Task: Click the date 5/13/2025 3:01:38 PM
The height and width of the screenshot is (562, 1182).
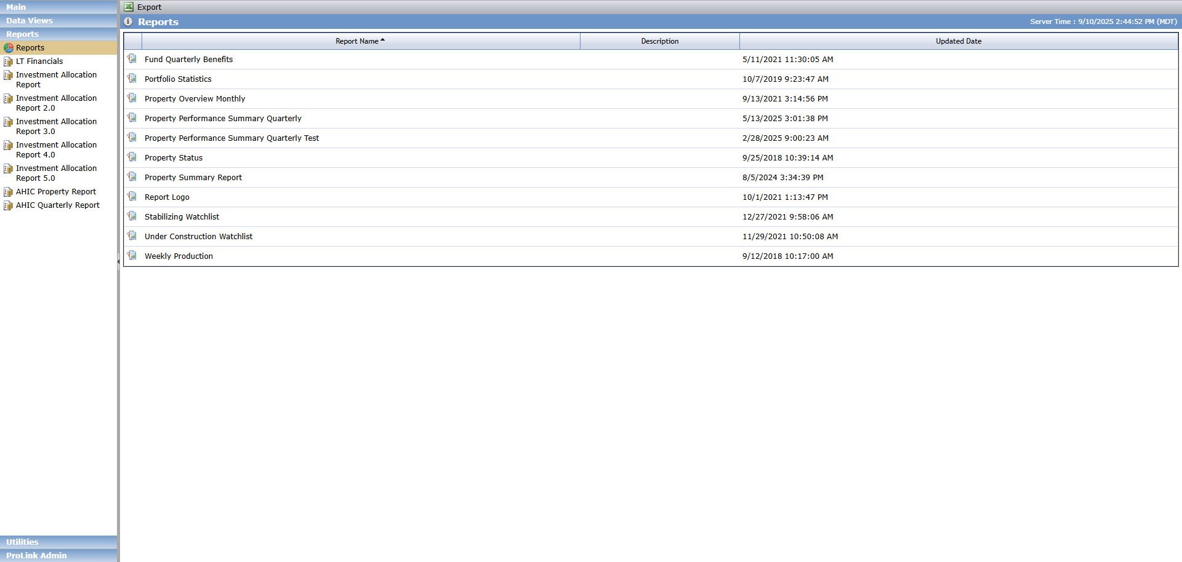Action: 785,119
